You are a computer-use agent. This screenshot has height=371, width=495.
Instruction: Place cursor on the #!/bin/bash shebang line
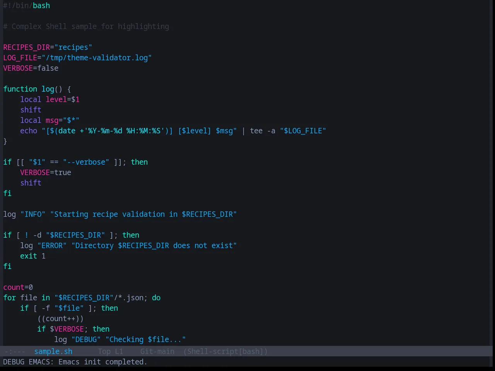point(27,5)
